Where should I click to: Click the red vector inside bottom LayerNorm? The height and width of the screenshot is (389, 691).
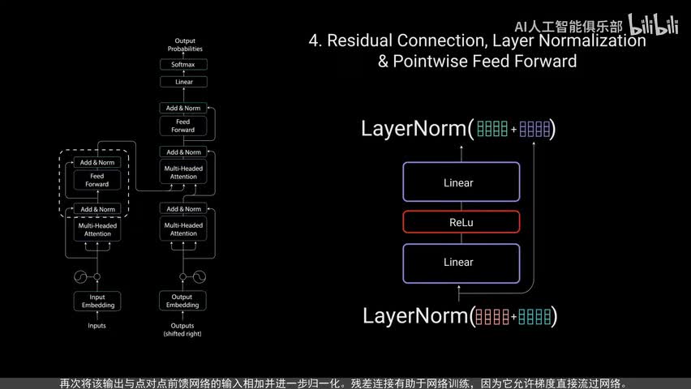click(x=491, y=316)
